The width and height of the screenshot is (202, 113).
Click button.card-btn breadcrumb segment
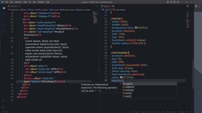pyautogui.click(x=83, y=10)
